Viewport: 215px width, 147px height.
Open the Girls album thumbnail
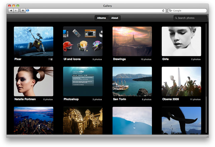click(x=181, y=41)
